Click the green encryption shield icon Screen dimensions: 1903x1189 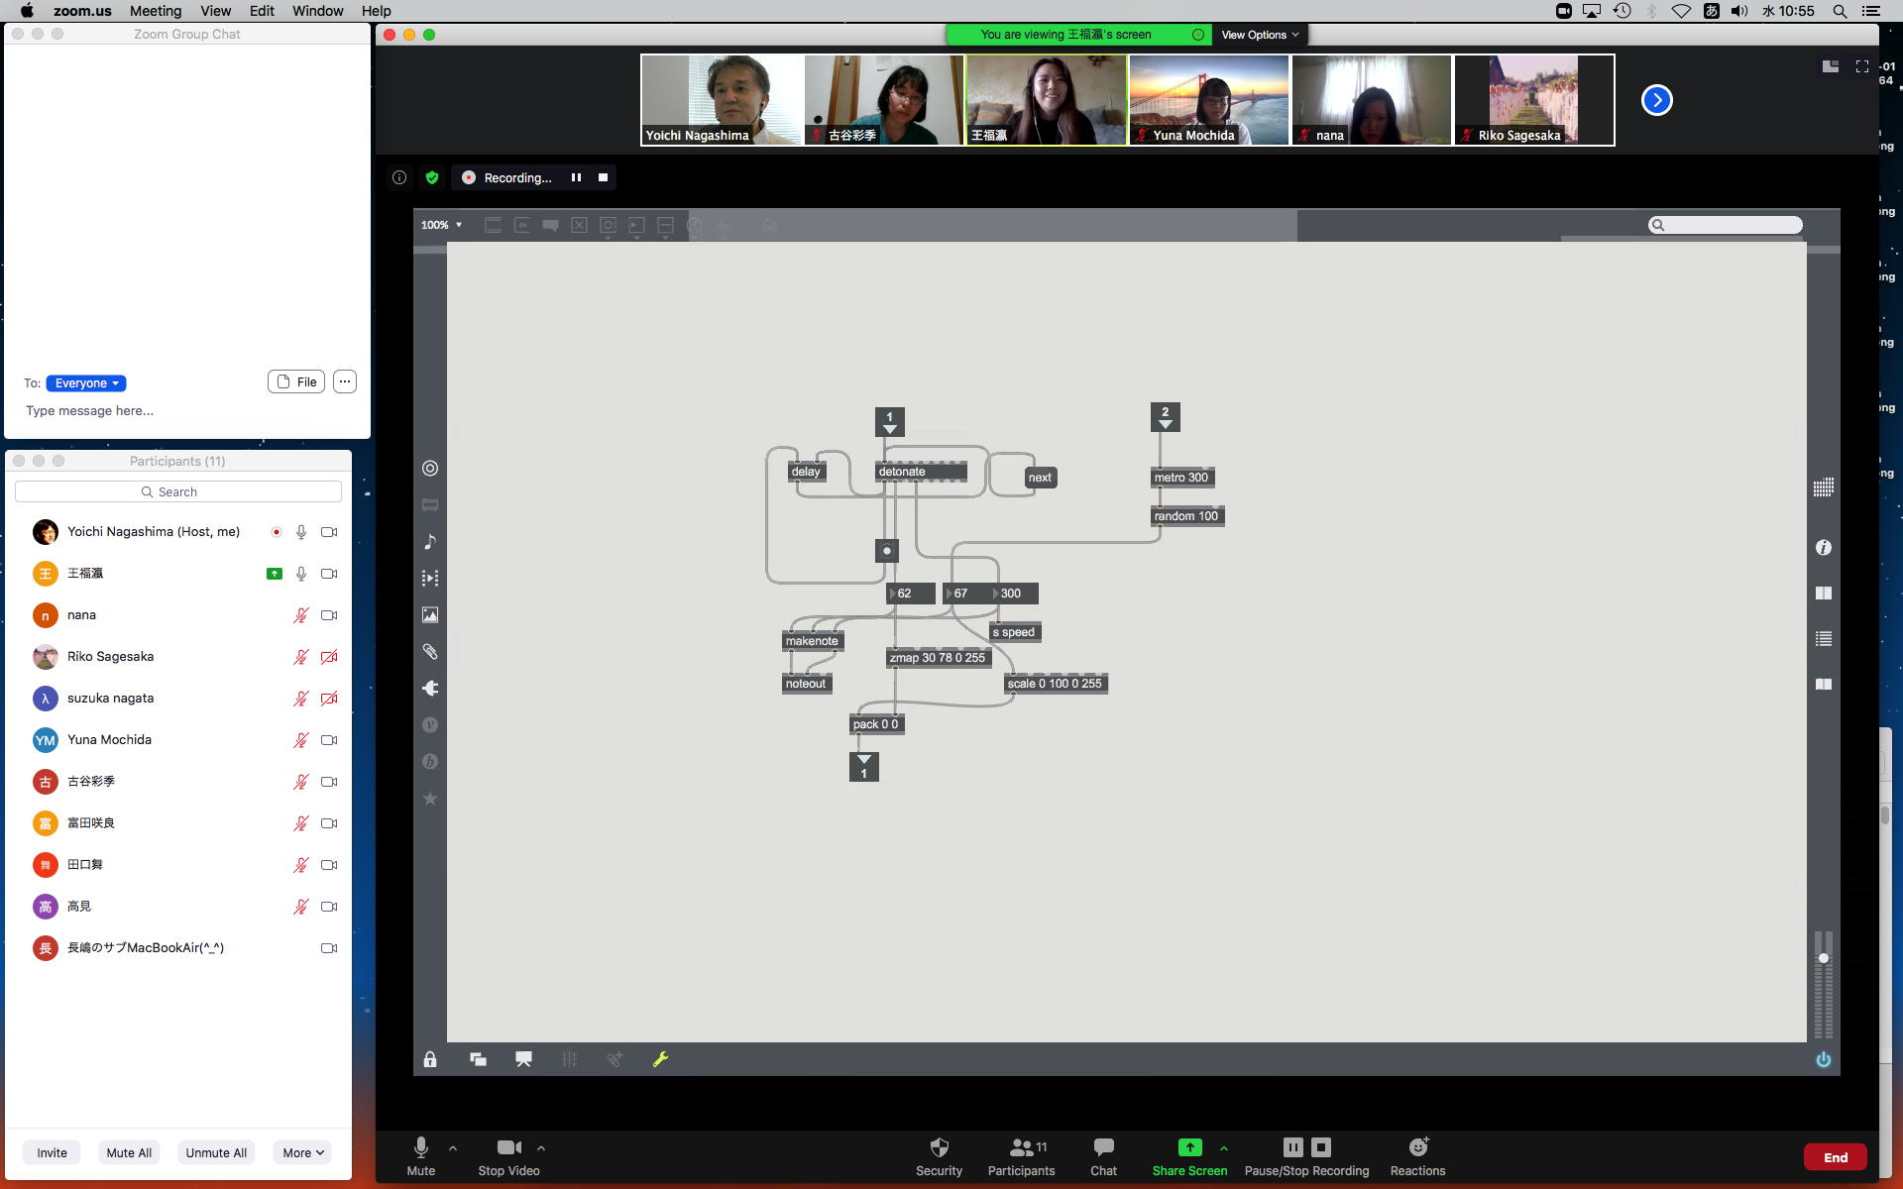coord(431,177)
